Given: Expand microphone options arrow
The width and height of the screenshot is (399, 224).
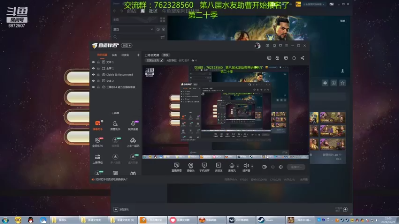Looking at the screenshot, I should click(238, 166).
